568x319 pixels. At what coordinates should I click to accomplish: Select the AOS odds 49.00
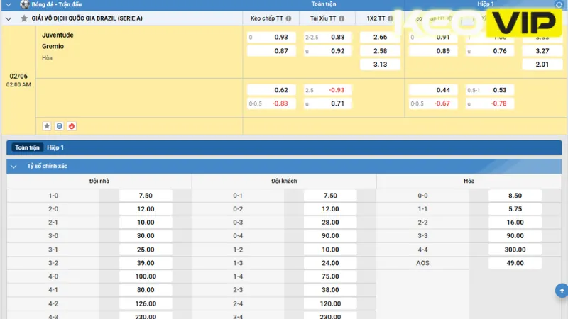click(515, 263)
